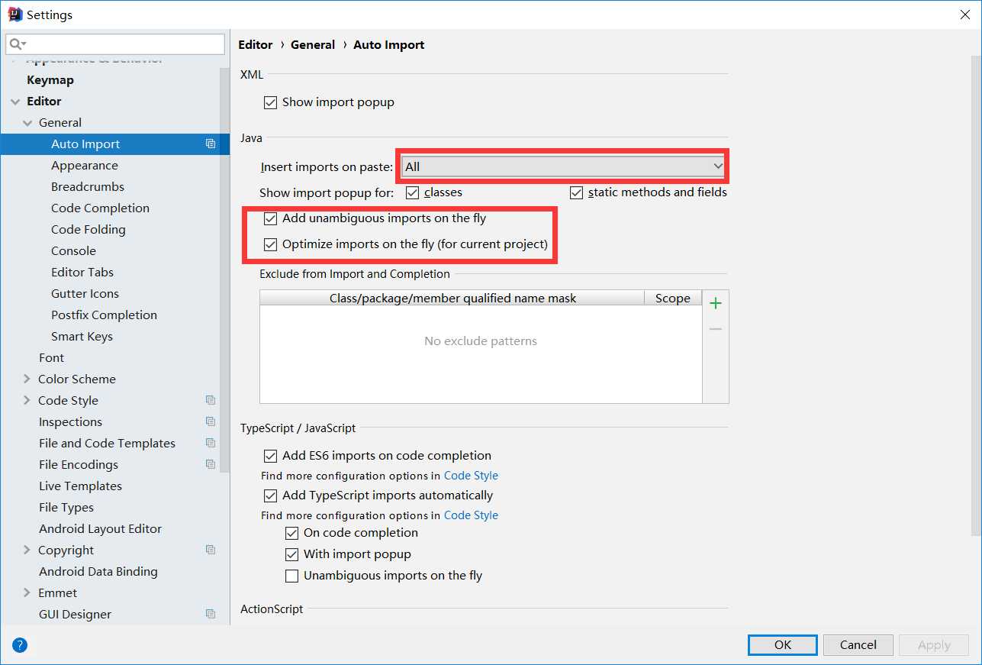
Task: Close the Settings dialog window
Action: 964,15
